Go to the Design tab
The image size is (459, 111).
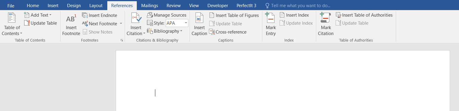click(x=74, y=6)
